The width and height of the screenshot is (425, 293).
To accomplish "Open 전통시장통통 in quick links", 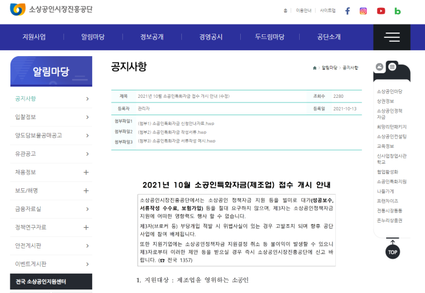I will tap(390, 211).
